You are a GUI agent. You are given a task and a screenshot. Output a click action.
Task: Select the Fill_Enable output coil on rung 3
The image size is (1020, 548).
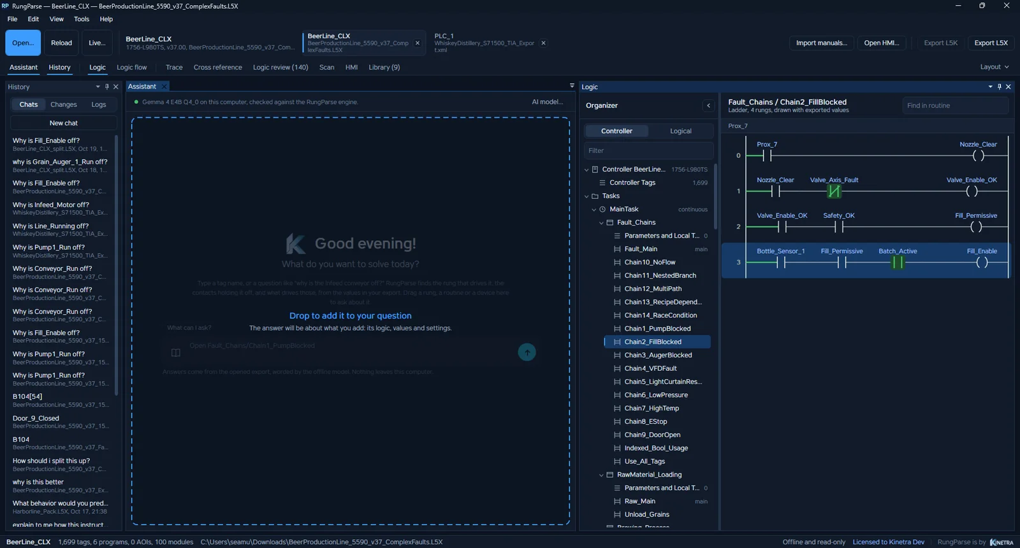tap(982, 263)
